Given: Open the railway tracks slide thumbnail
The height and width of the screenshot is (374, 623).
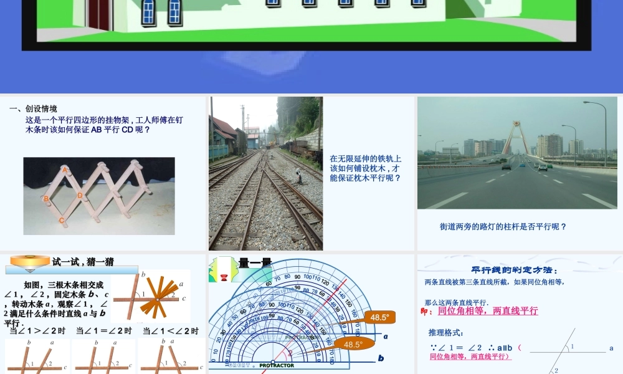Looking at the screenshot, I should (x=311, y=173).
